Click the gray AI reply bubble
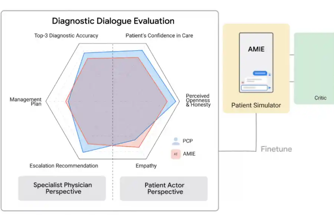 255,80
